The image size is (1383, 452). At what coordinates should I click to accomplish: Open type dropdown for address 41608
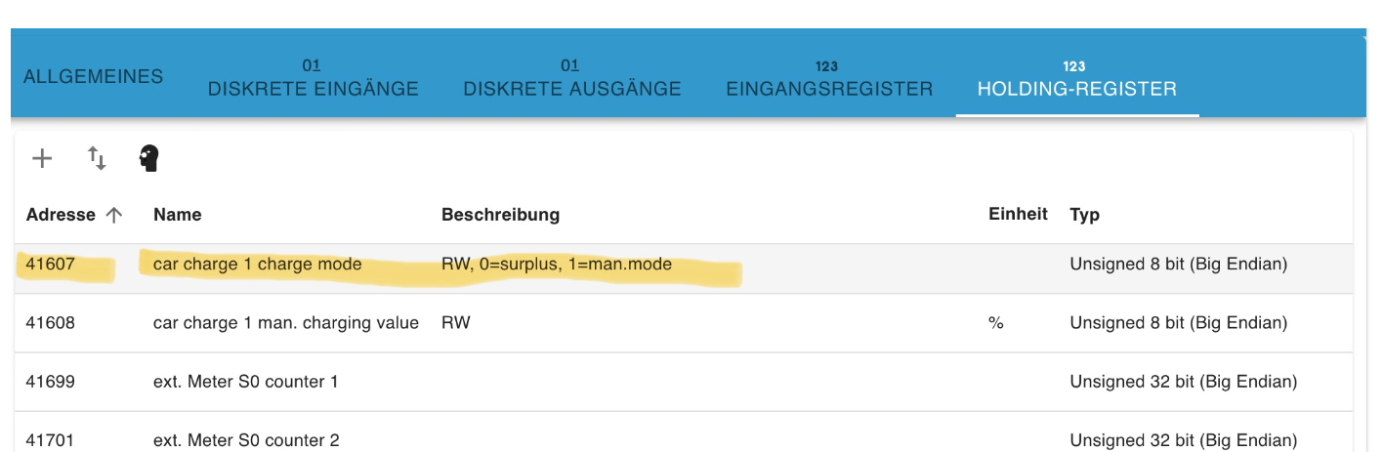(x=1179, y=323)
